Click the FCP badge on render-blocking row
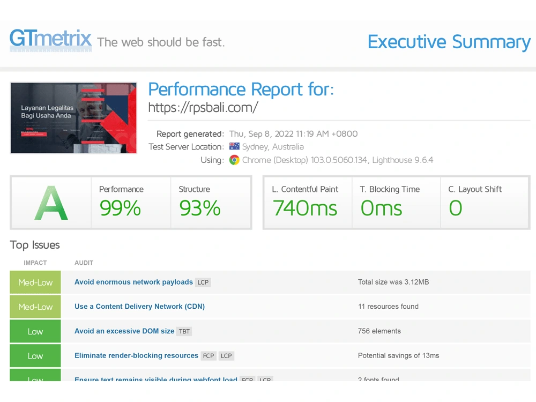536x402 pixels. (x=209, y=355)
